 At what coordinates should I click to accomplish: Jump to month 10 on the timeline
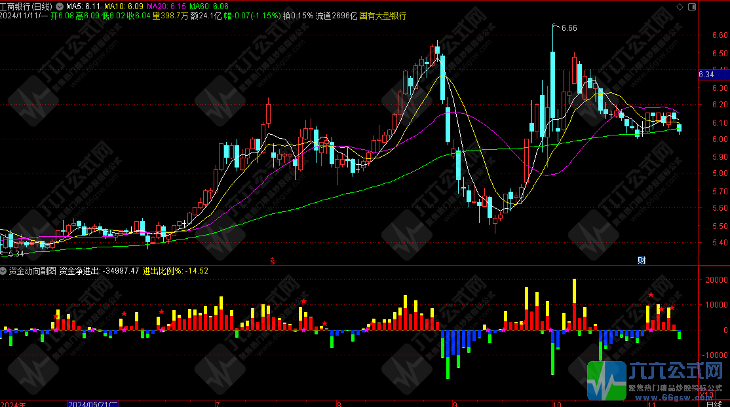[557, 404]
